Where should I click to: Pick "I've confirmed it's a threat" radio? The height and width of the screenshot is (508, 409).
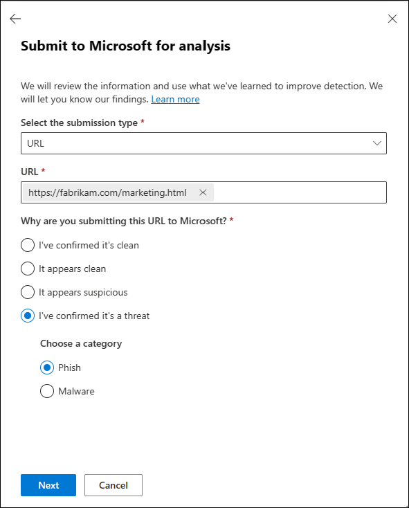[28, 316]
